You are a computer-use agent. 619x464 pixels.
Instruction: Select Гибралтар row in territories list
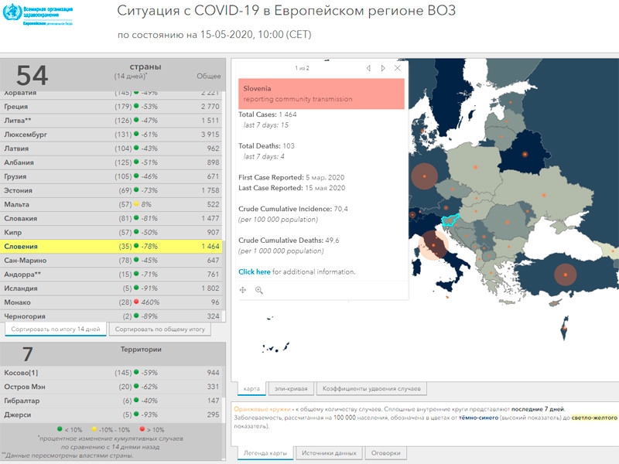pos(113,401)
